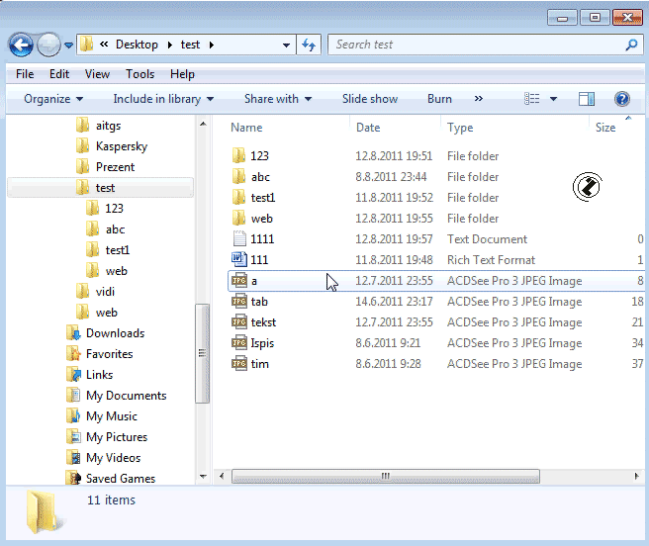The width and height of the screenshot is (649, 546).
Task: Open the Organize dropdown menu
Action: [53, 99]
